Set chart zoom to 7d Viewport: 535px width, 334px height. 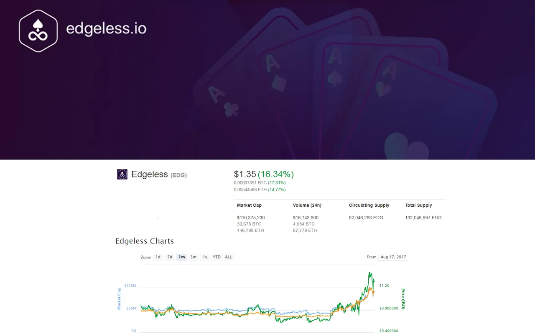pos(170,257)
